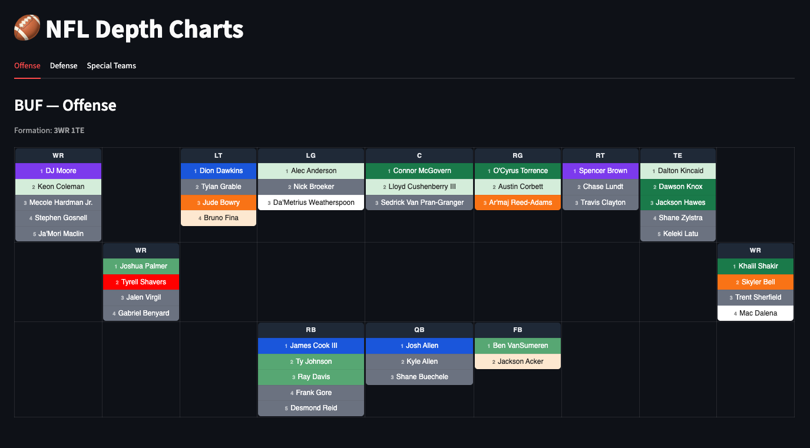Image resolution: width=810 pixels, height=448 pixels.
Task: Click Gabriel Benyard's entry
Action: [141, 313]
